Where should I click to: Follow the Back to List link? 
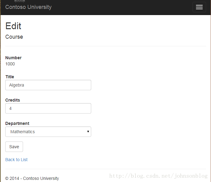coord(16,160)
